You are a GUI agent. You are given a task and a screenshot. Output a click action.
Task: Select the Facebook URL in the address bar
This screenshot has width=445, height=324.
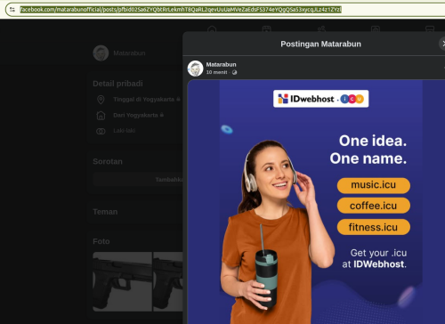[x=181, y=10]
